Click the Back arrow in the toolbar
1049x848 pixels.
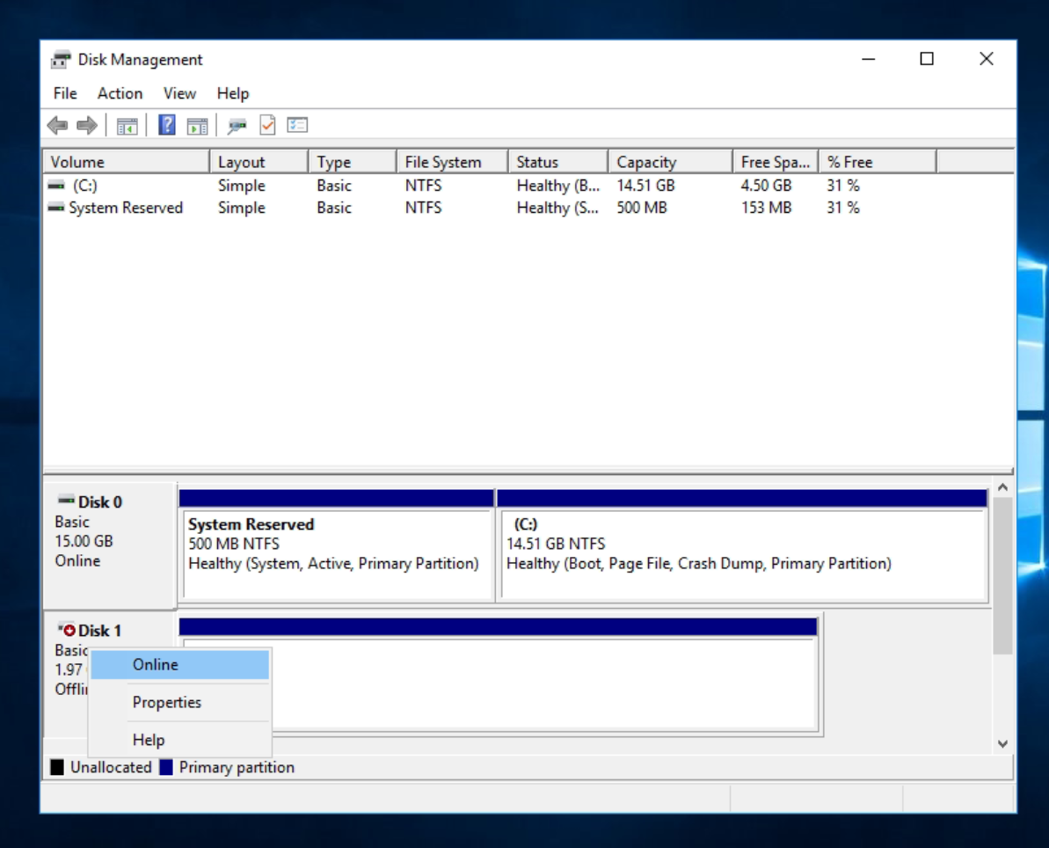pos(57,125)
